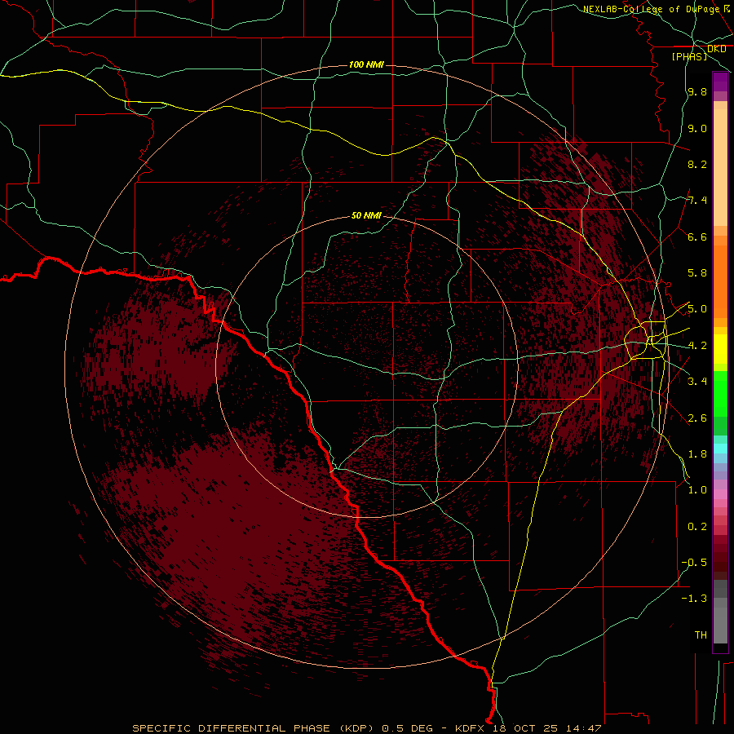Click the pink band in the color bar
The height and width of the screenshot is (734, 734).
pos(720,494)
